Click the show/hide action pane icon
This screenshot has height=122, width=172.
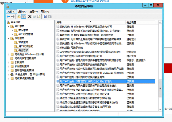pos(50,17)
